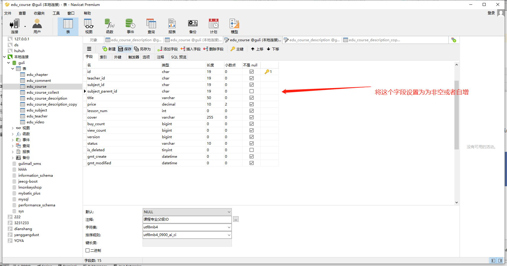
Task: Open the 查看 (View) menu
Action: point(22,13)
